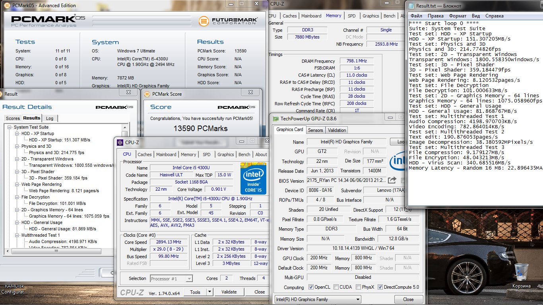Open the Graphics tab in the CPU-Z Timings window
543x305 pixels.
371,16
